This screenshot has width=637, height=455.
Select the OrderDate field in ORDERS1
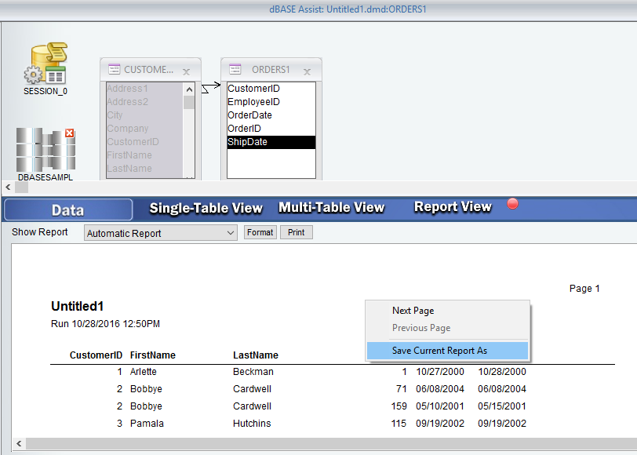coord(249,115)
